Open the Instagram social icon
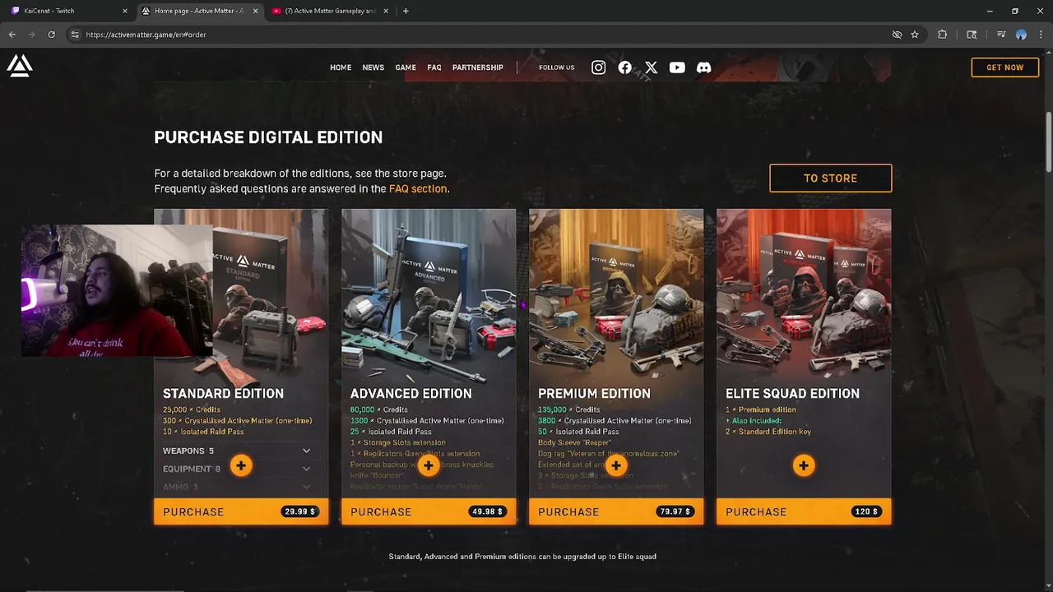Image resolution: width=1053 pixels, height=592 pixels. tap(599, 67)
